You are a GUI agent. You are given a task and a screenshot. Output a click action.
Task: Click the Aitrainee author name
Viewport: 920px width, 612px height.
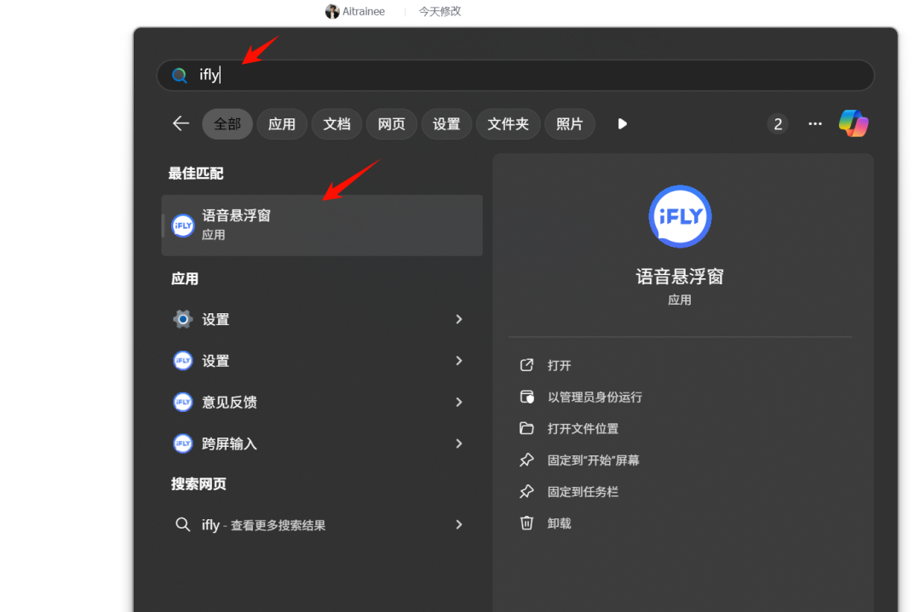click(x=364, y=11)
